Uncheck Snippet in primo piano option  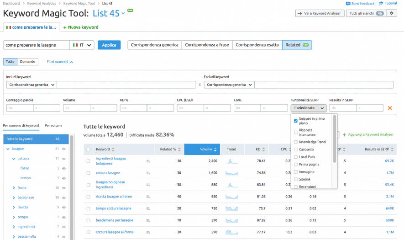295,121
